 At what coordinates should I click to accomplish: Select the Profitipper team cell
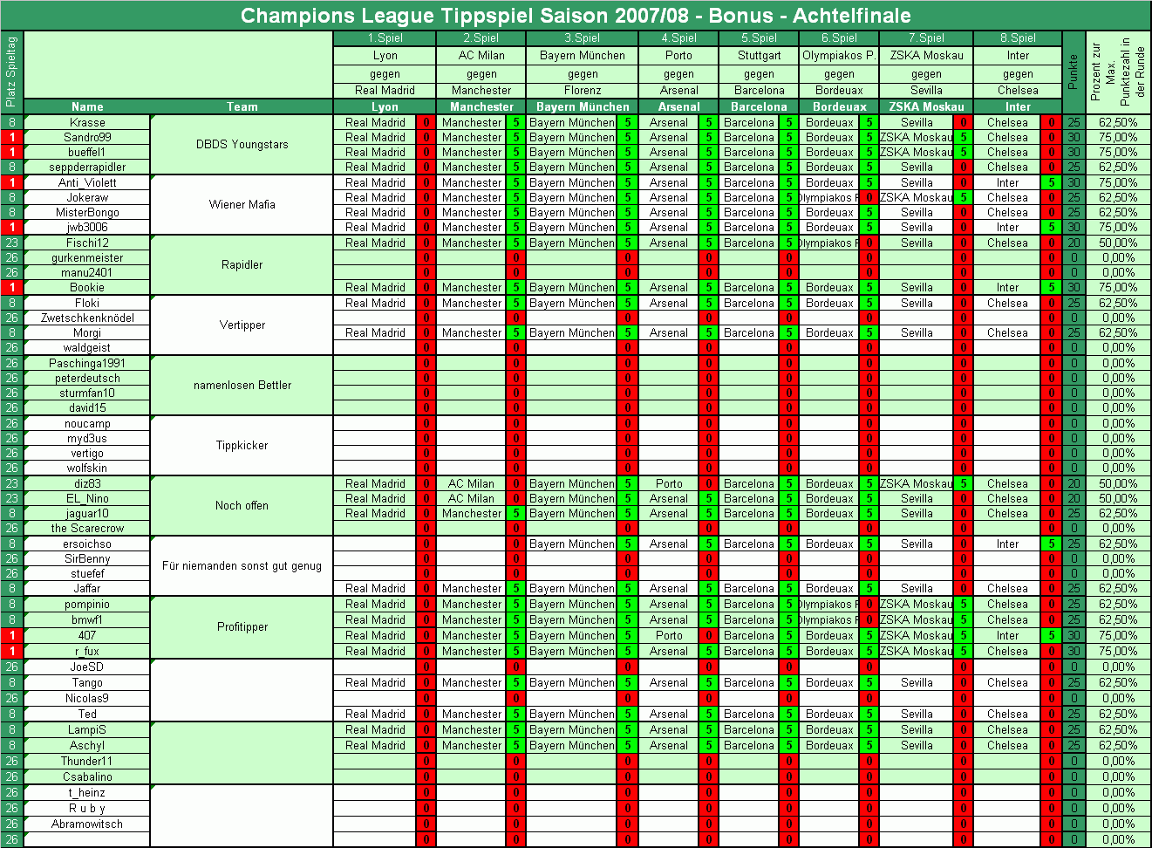[242, 627]
